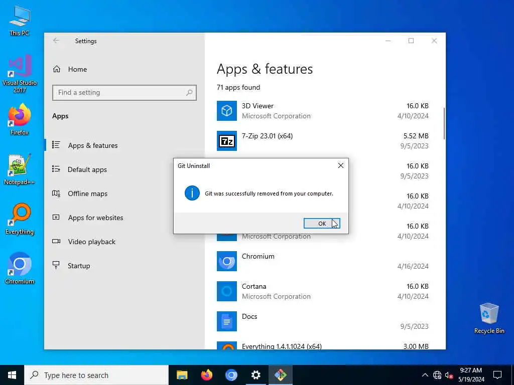514x385 pixels.
Task: Click the Default apps sidebar icon
Action: coord(56,169)
